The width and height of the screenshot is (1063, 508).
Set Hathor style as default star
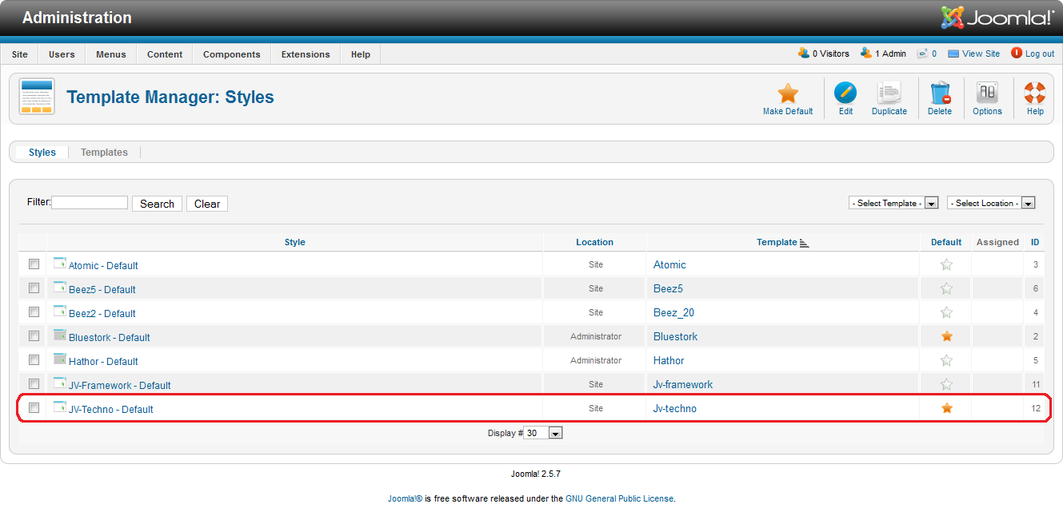pos(947,360)
